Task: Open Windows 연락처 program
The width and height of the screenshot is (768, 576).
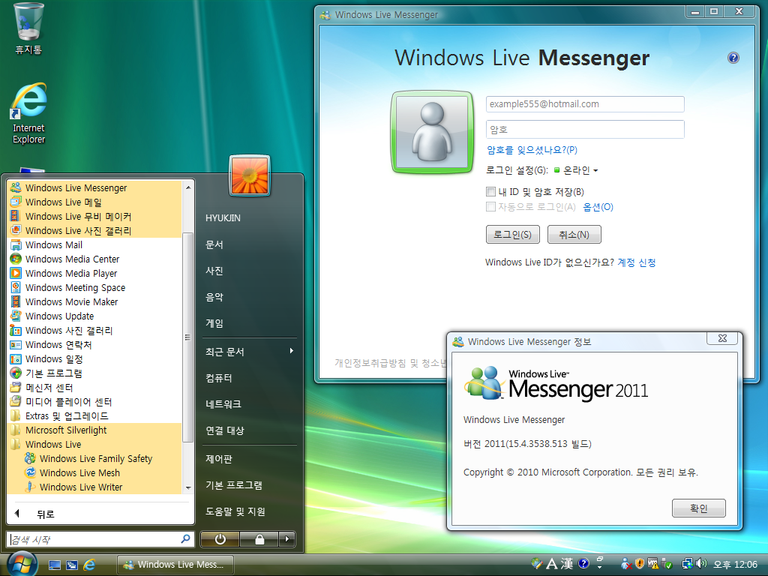Action: pos(94,344)
